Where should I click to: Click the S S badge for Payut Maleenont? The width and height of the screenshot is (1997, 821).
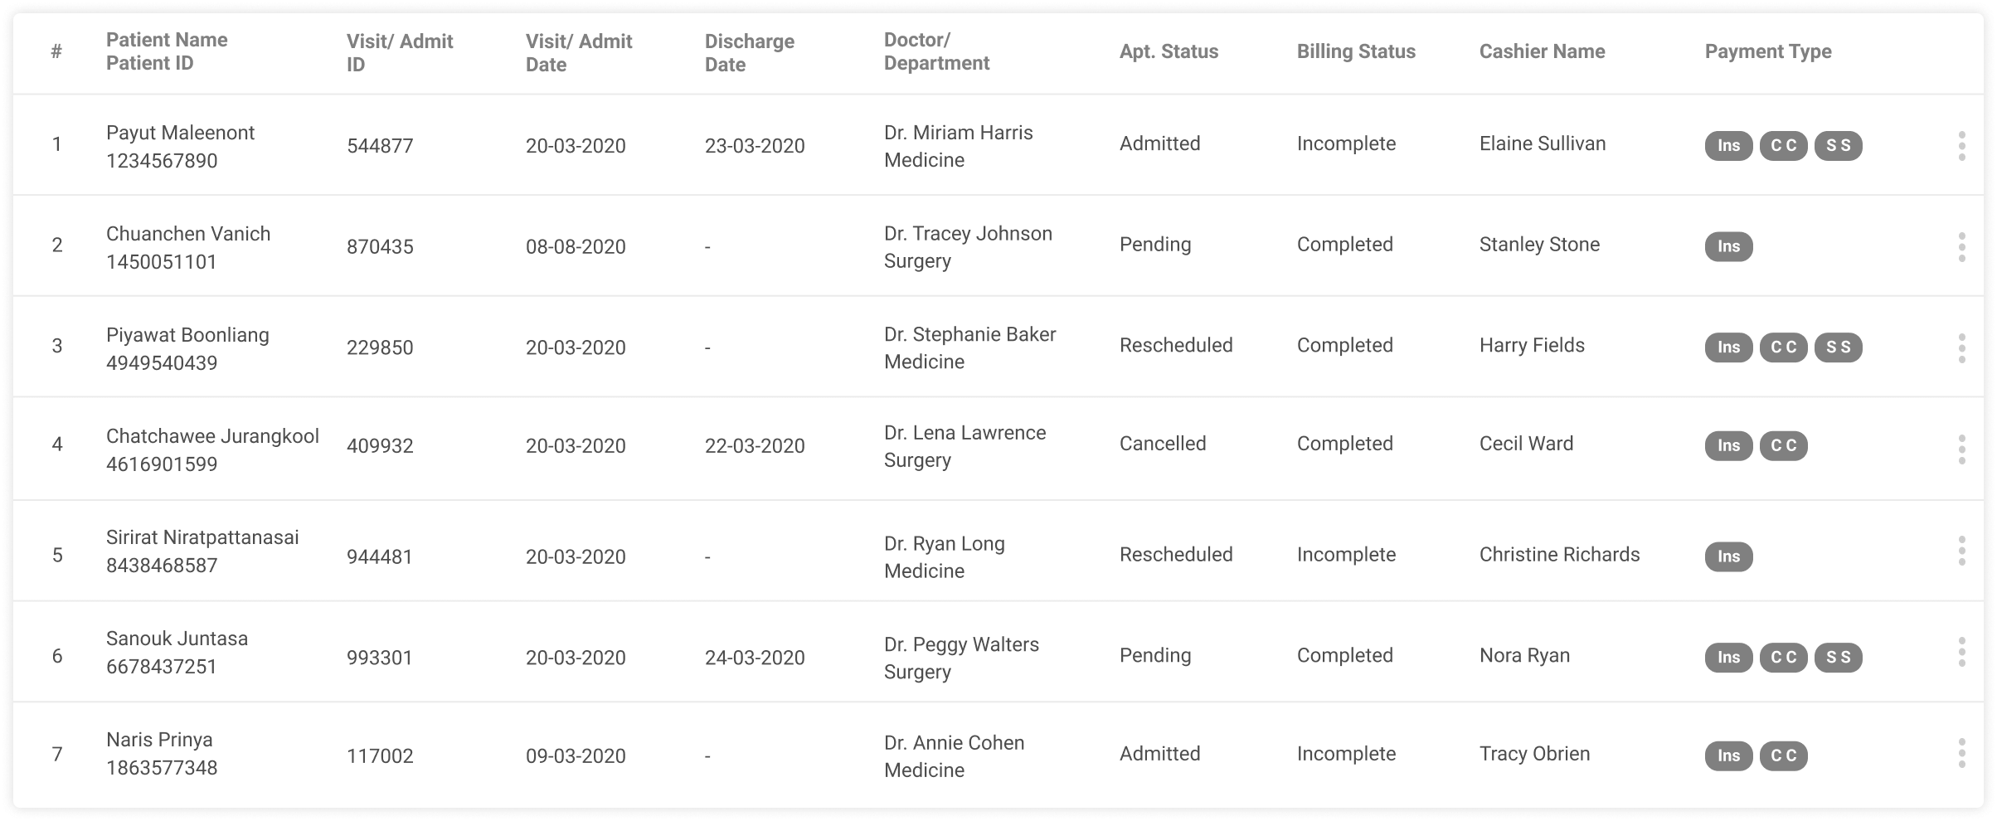click(x=1838, y=145)
